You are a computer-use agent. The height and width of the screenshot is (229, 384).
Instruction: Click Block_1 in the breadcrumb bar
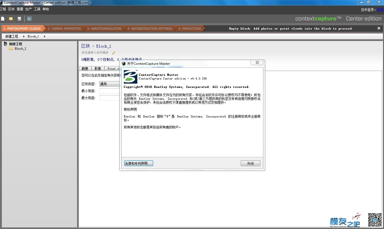(33, 36)
